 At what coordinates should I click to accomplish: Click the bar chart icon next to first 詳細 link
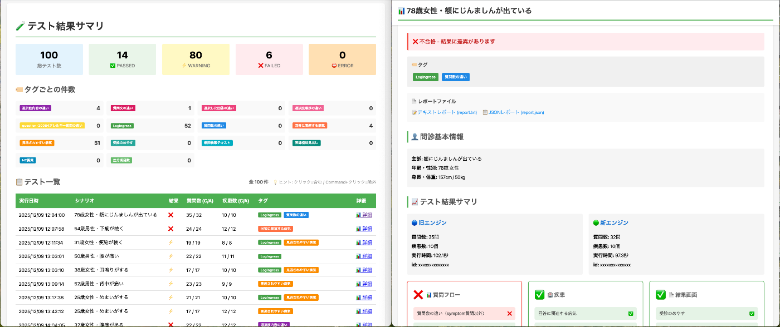coord(357,214)
